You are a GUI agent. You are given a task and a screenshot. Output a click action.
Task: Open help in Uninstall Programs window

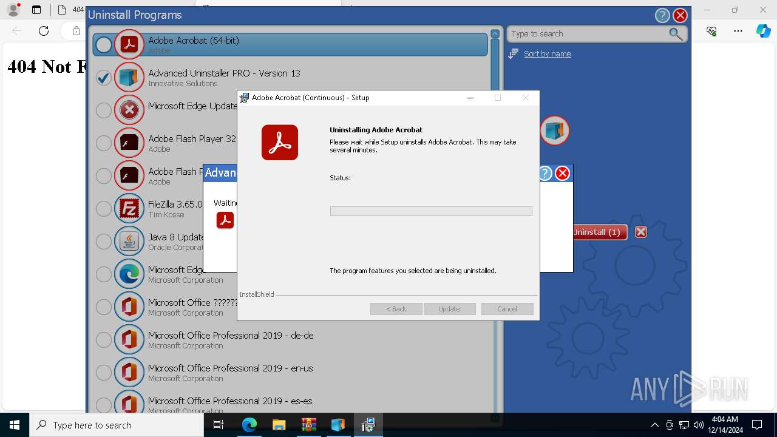point(662,16)
